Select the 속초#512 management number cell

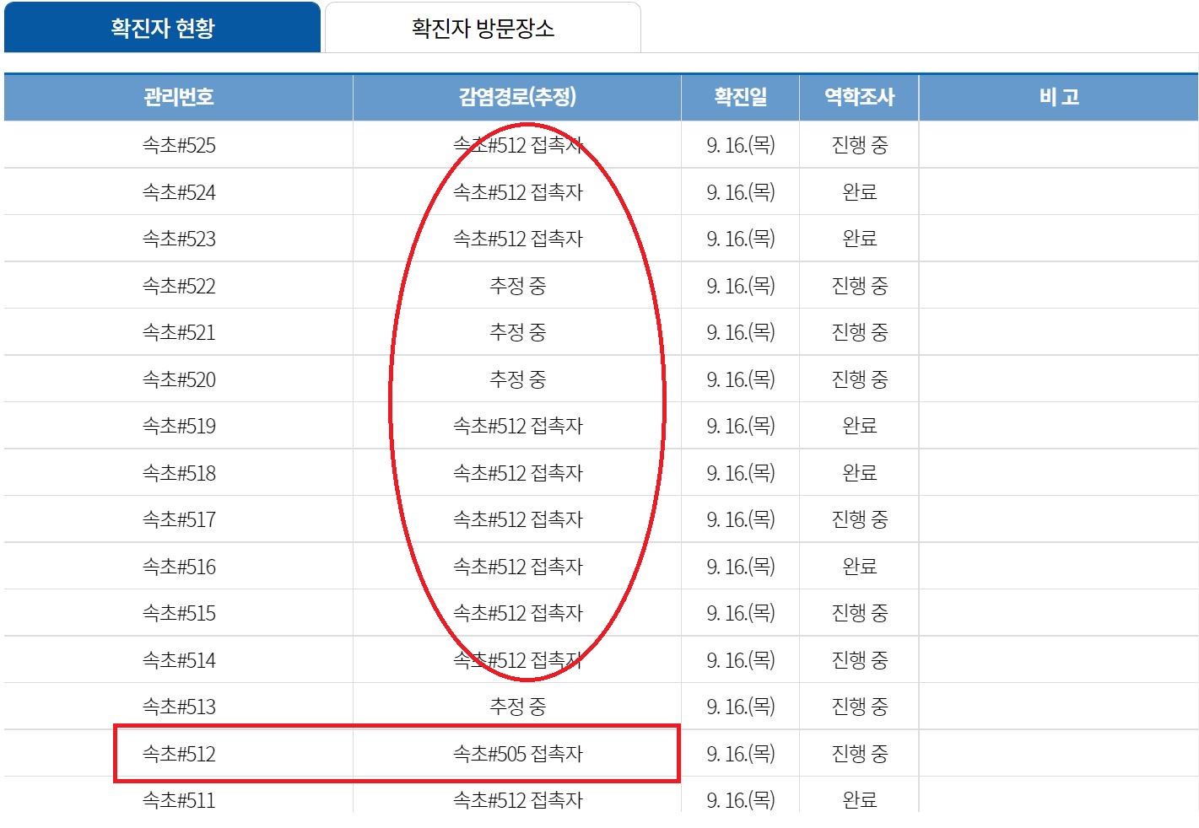click(x=179, y=754)
